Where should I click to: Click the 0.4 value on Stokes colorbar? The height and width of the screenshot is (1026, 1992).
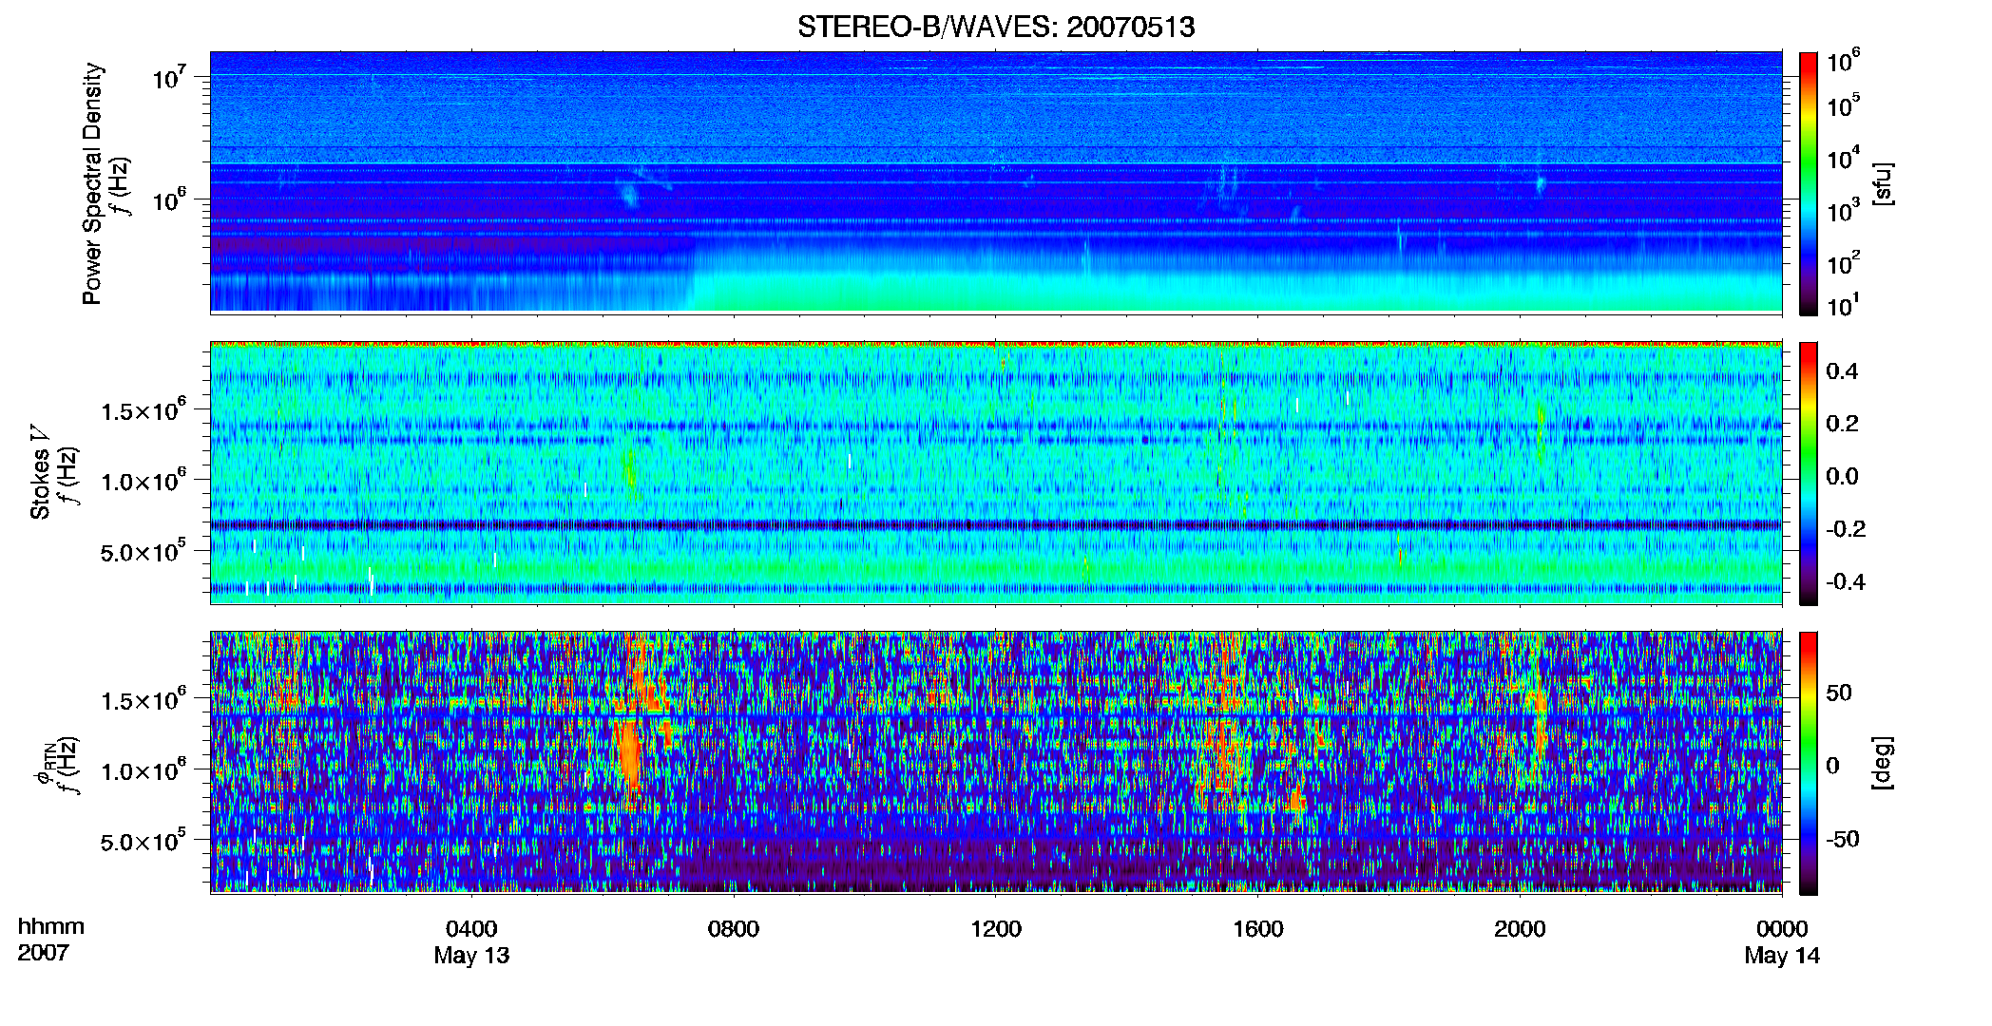(x=1842, y=371)
